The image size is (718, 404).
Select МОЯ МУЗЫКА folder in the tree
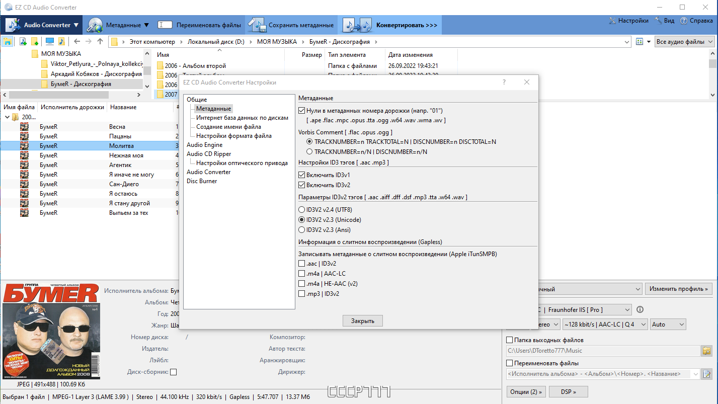click(x=61, y=54)
